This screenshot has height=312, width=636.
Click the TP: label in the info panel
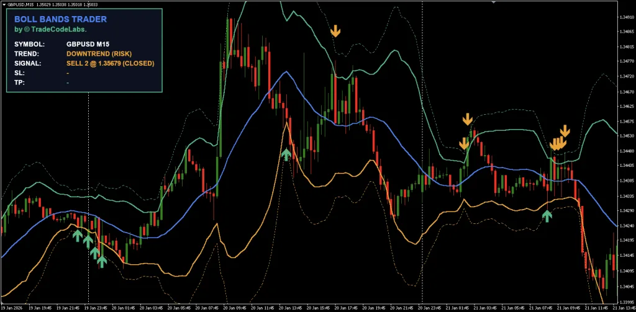[x=19, y=82]
